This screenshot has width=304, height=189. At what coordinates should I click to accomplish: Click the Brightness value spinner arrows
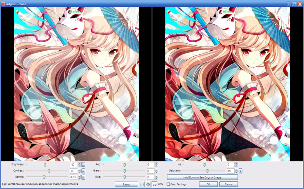click(x=79, y=165)
